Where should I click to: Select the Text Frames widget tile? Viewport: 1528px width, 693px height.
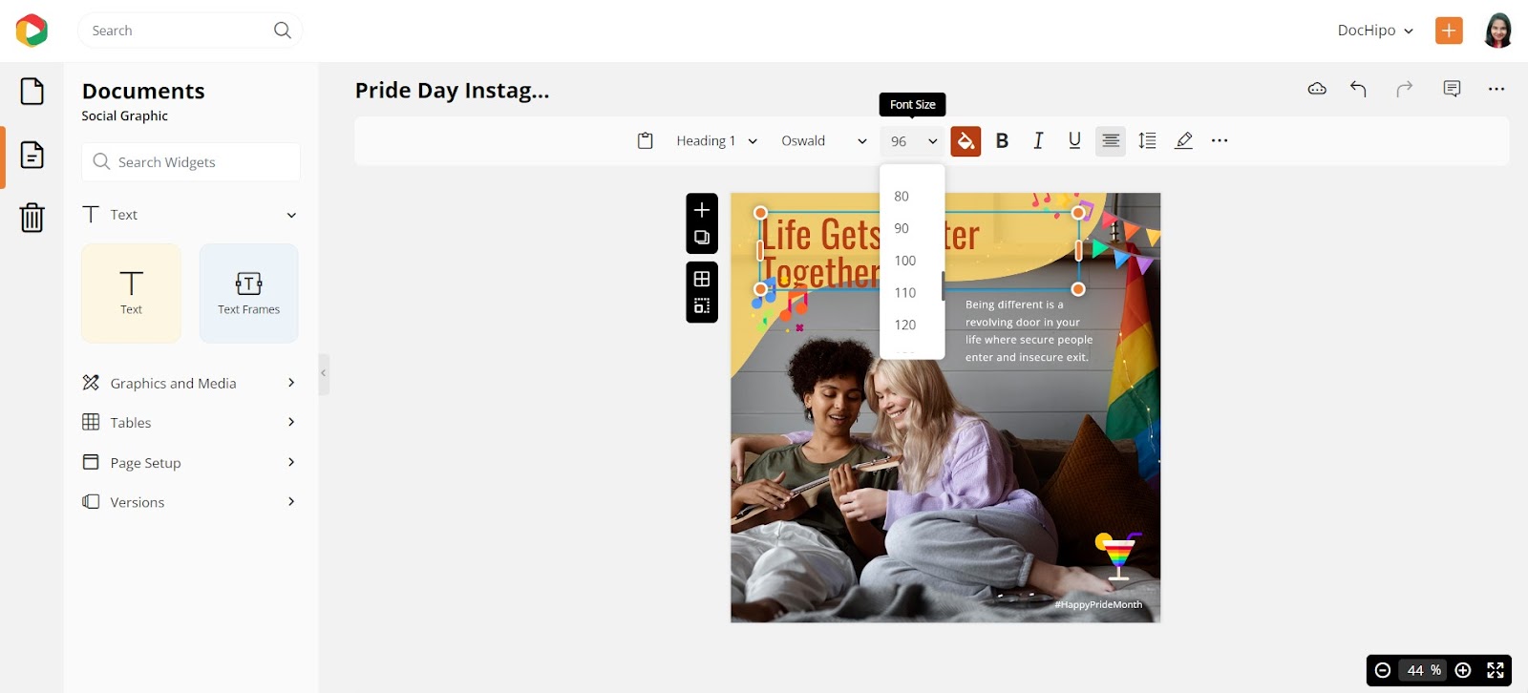[248, 293]
